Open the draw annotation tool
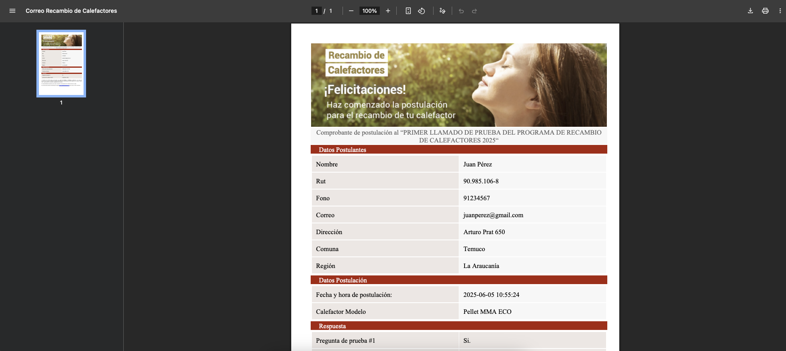Screen dimensions: 786x351 tap(443, 11)
